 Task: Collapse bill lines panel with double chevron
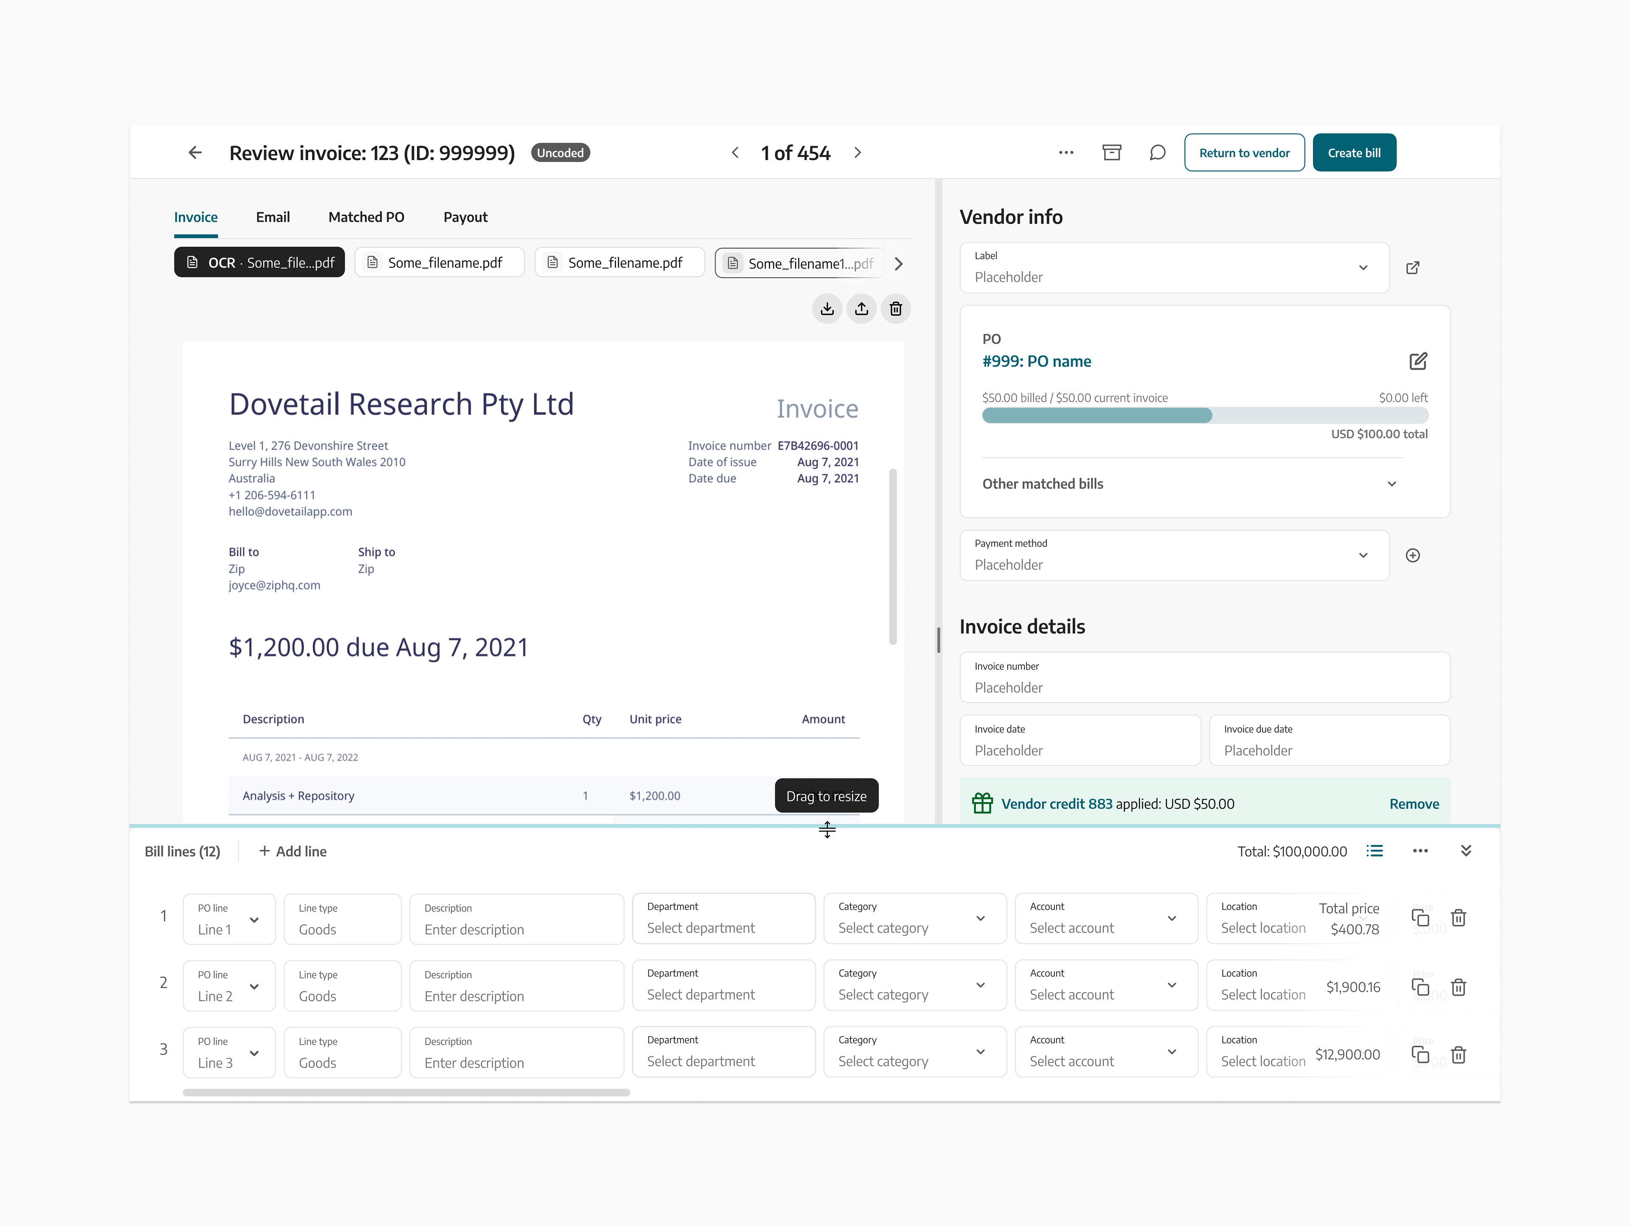coord(1467,851)
